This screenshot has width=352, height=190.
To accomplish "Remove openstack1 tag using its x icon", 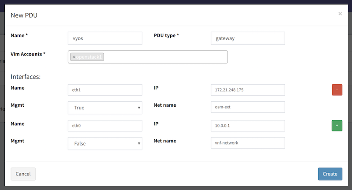I will pyautogui.click(x=74, y=57).
